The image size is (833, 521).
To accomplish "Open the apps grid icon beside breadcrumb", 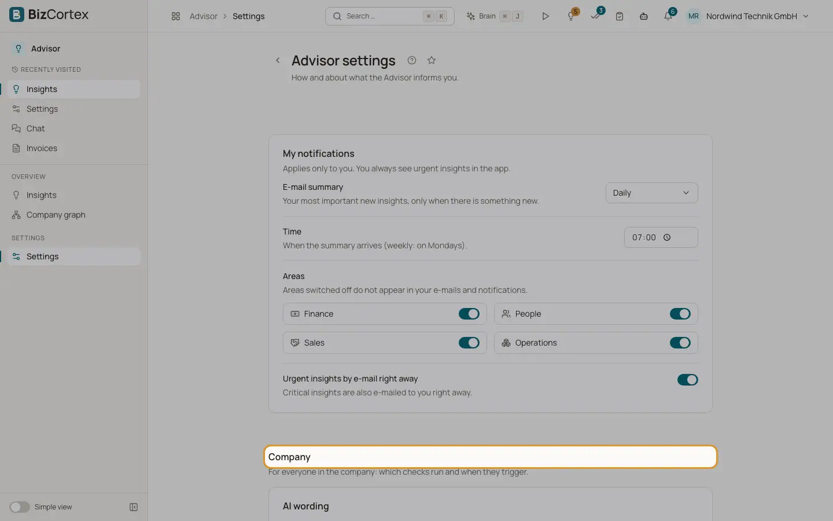I will click(x=176, y=16).
